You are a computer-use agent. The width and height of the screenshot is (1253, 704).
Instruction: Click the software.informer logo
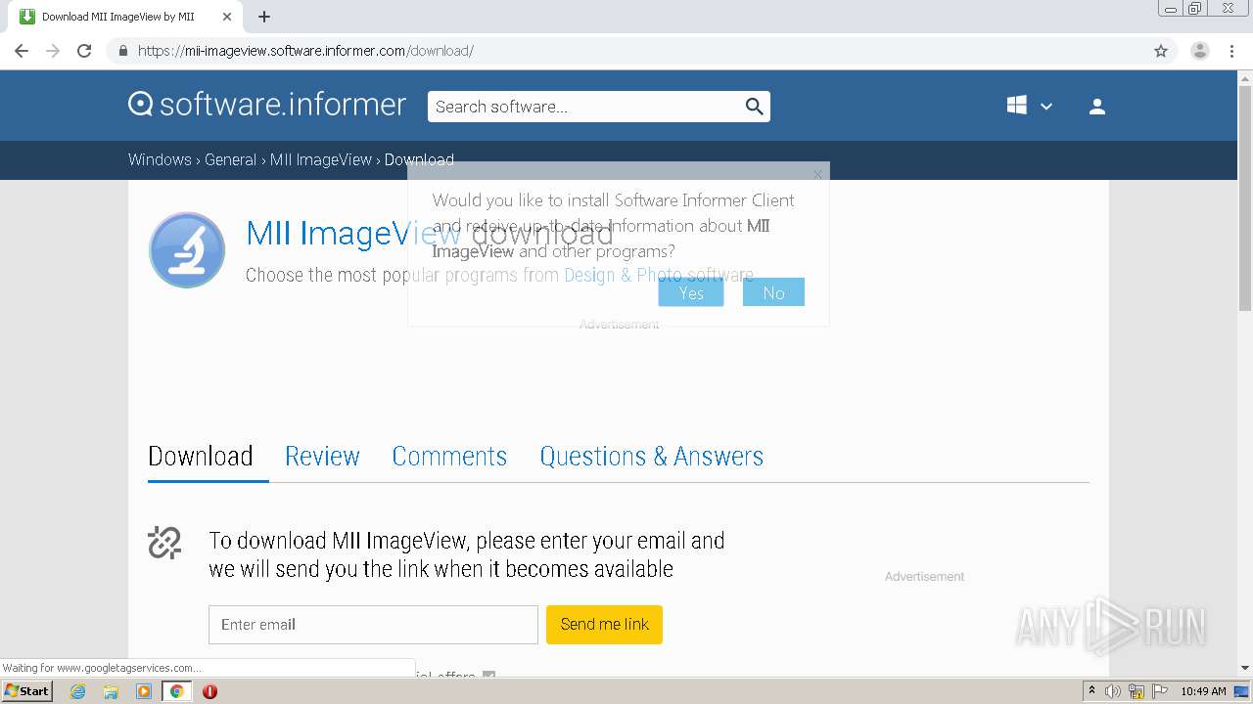coord(267,105)
